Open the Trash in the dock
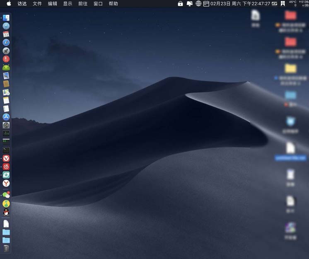 click(x=6, y=248)
